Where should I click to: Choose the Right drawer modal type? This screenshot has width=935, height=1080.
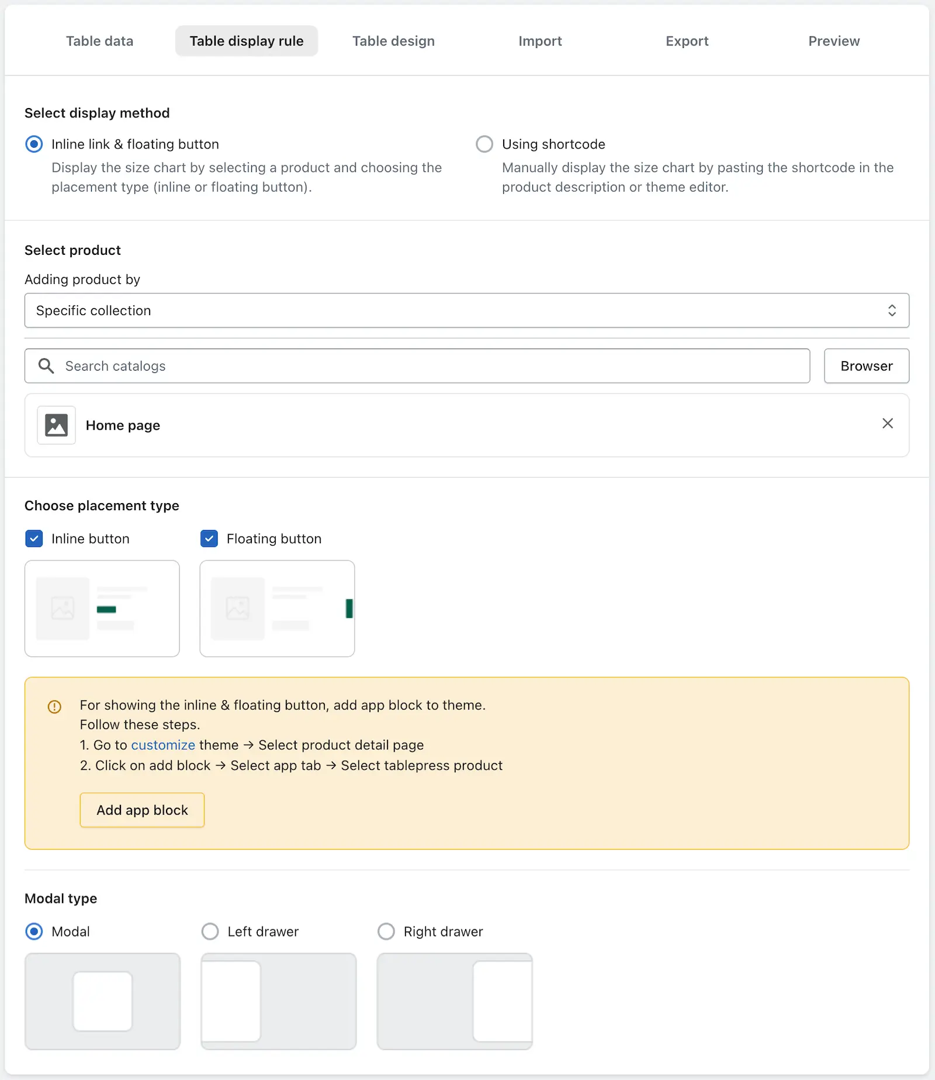(386, 931)
